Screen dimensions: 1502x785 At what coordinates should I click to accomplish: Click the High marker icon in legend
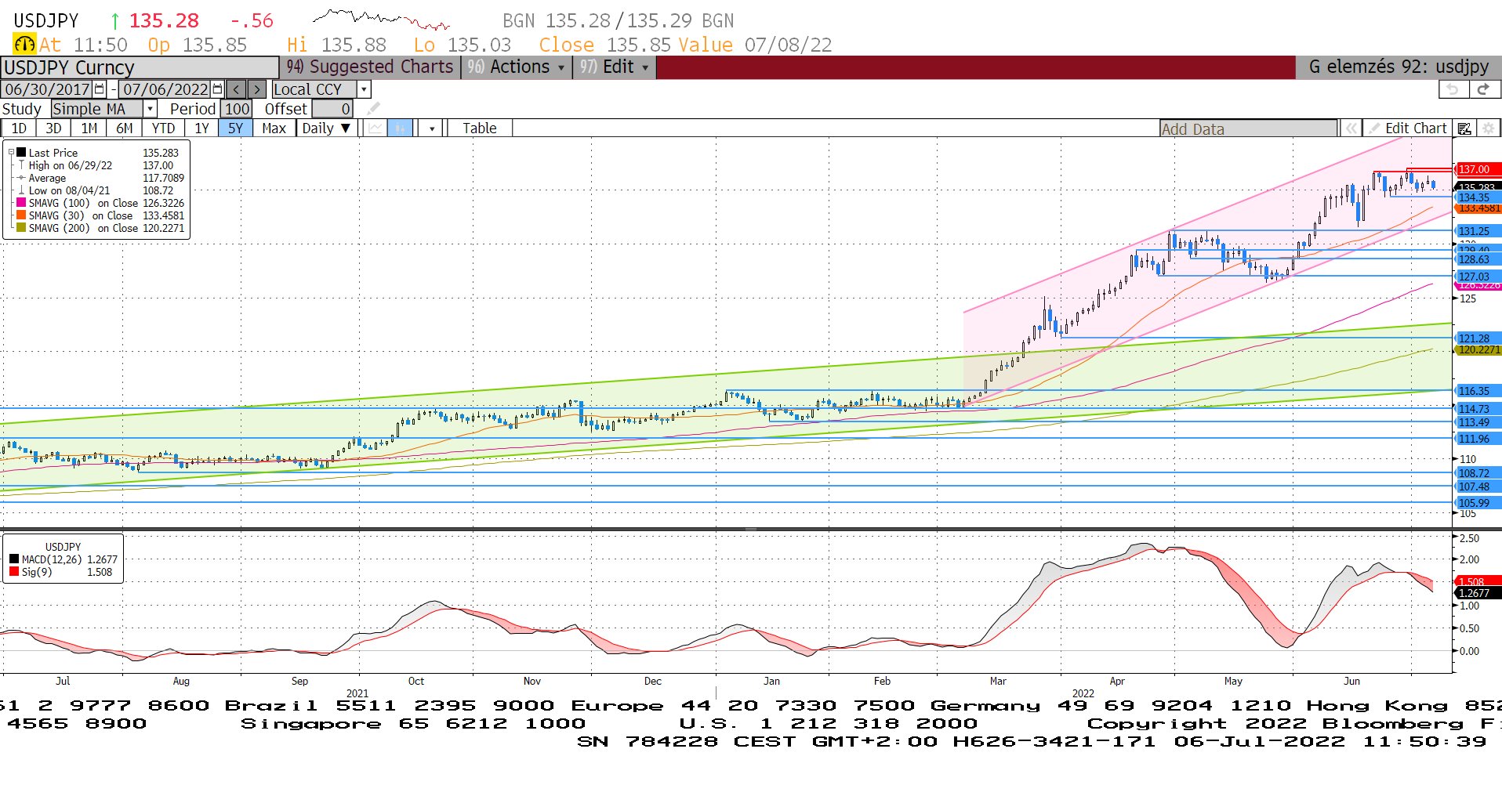click(x=21, y=165)
